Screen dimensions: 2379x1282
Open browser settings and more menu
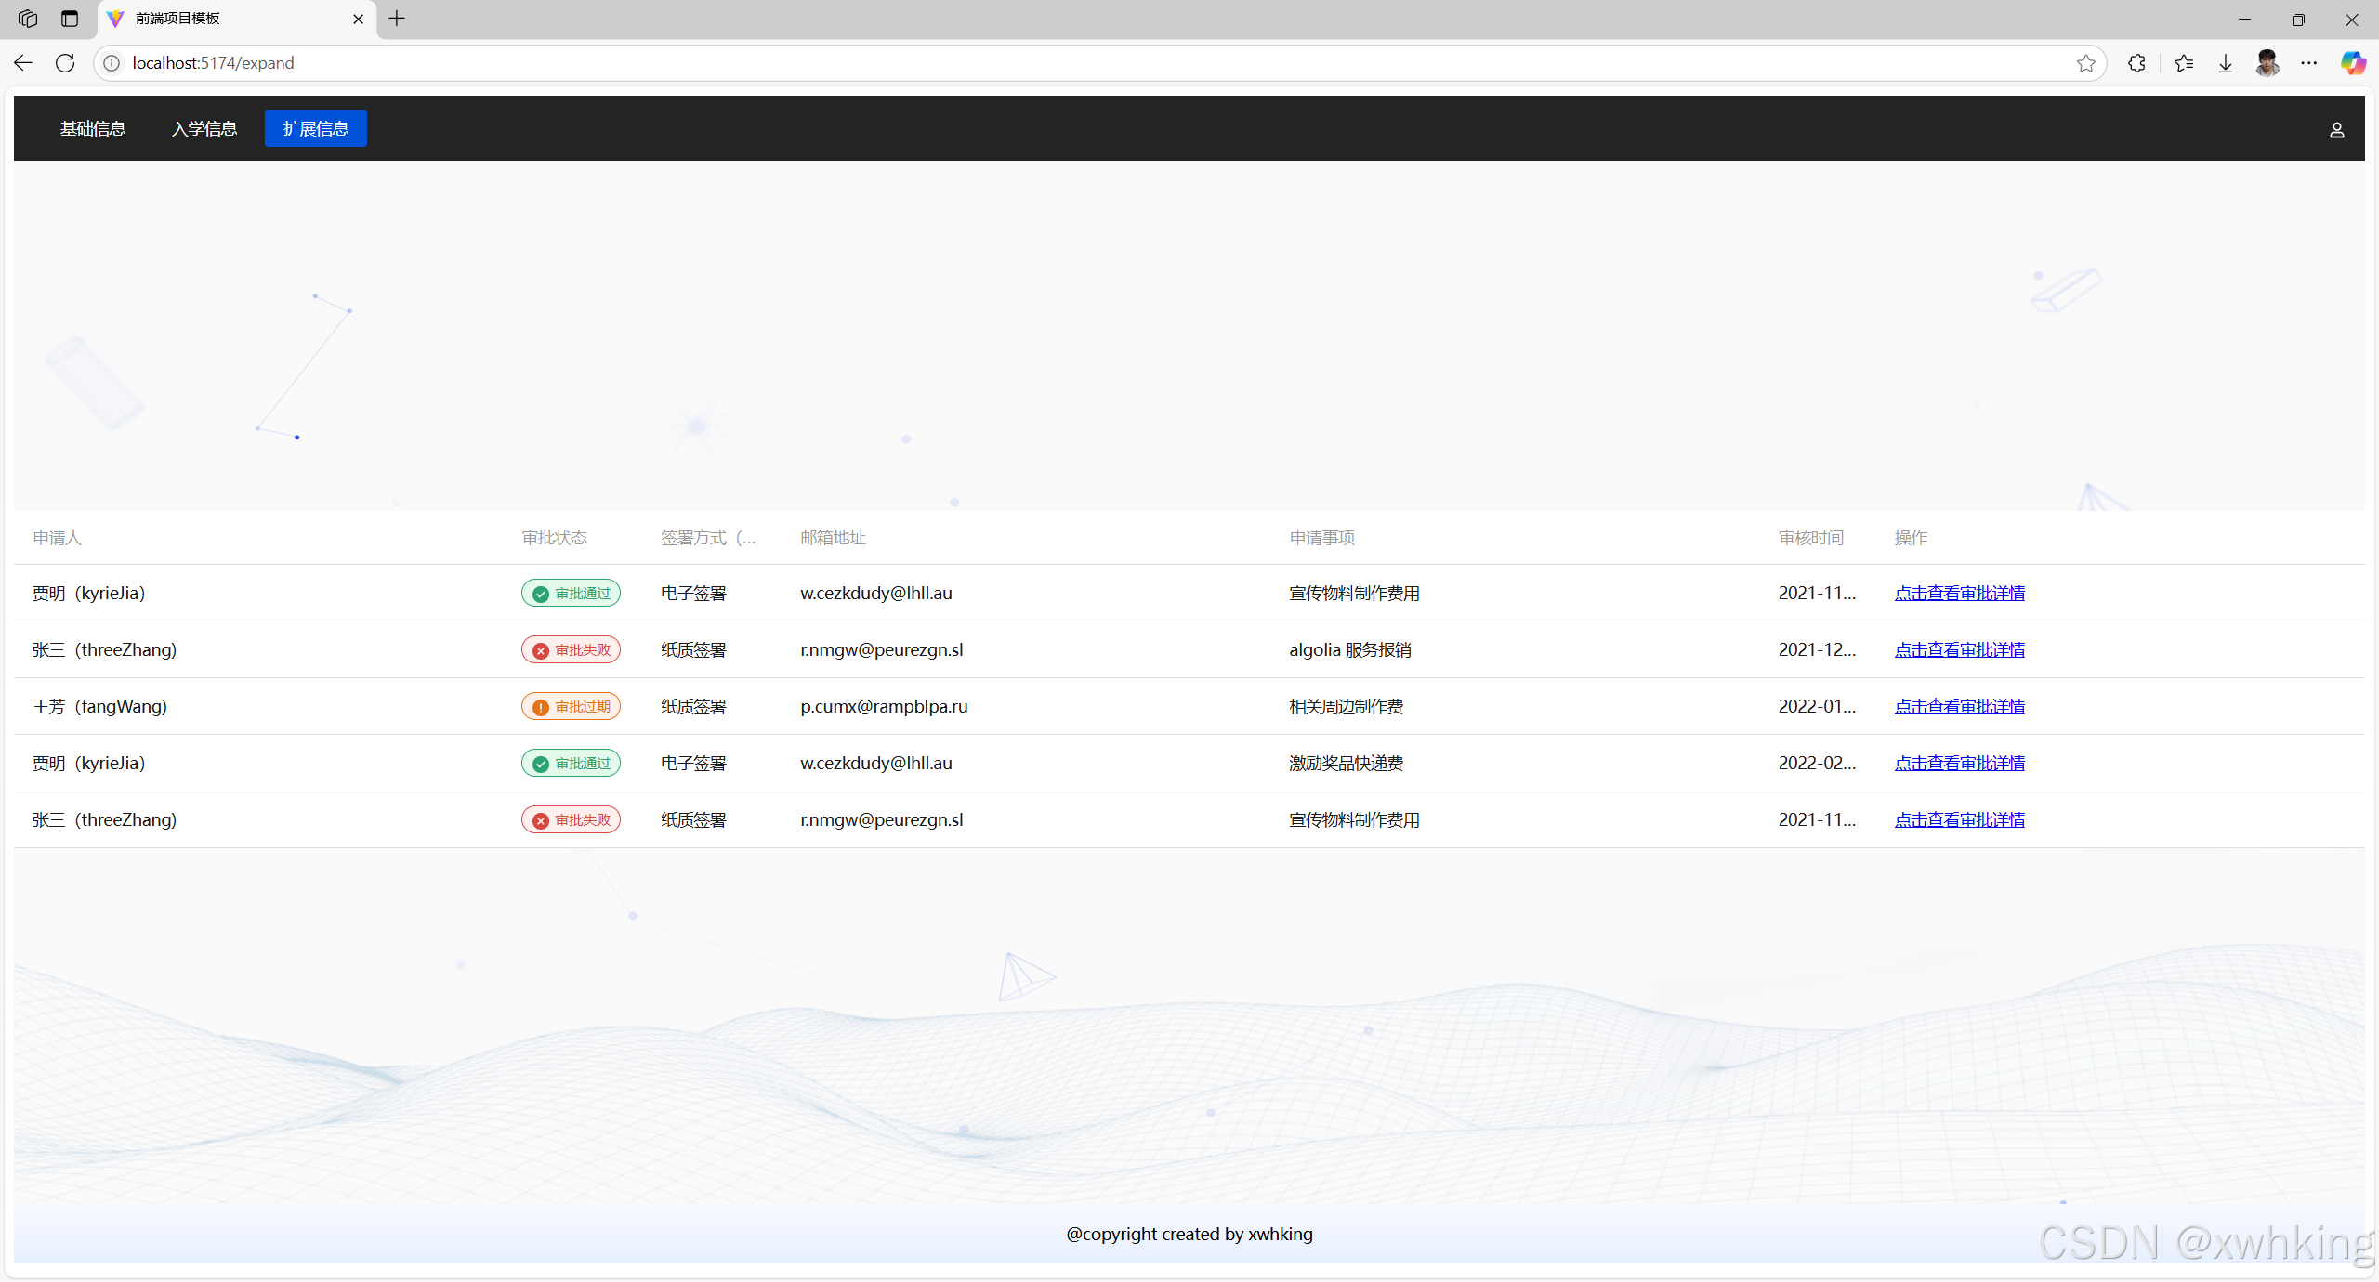tap(2309, 63)
